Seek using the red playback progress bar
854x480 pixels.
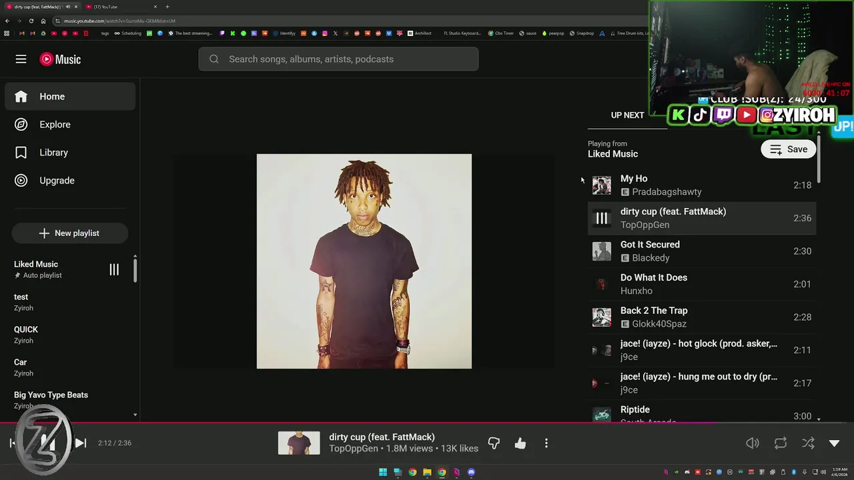[427, 423]
